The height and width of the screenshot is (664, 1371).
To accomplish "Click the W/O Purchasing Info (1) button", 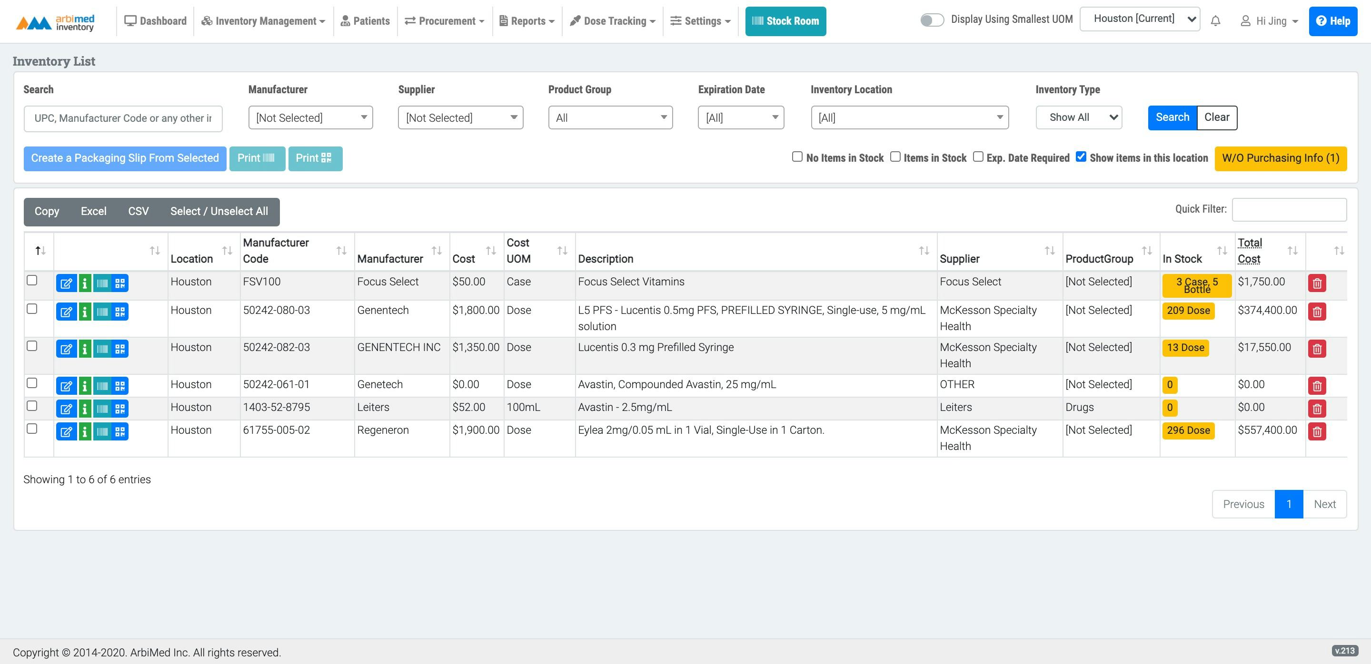I will [x=1281, y=158].
